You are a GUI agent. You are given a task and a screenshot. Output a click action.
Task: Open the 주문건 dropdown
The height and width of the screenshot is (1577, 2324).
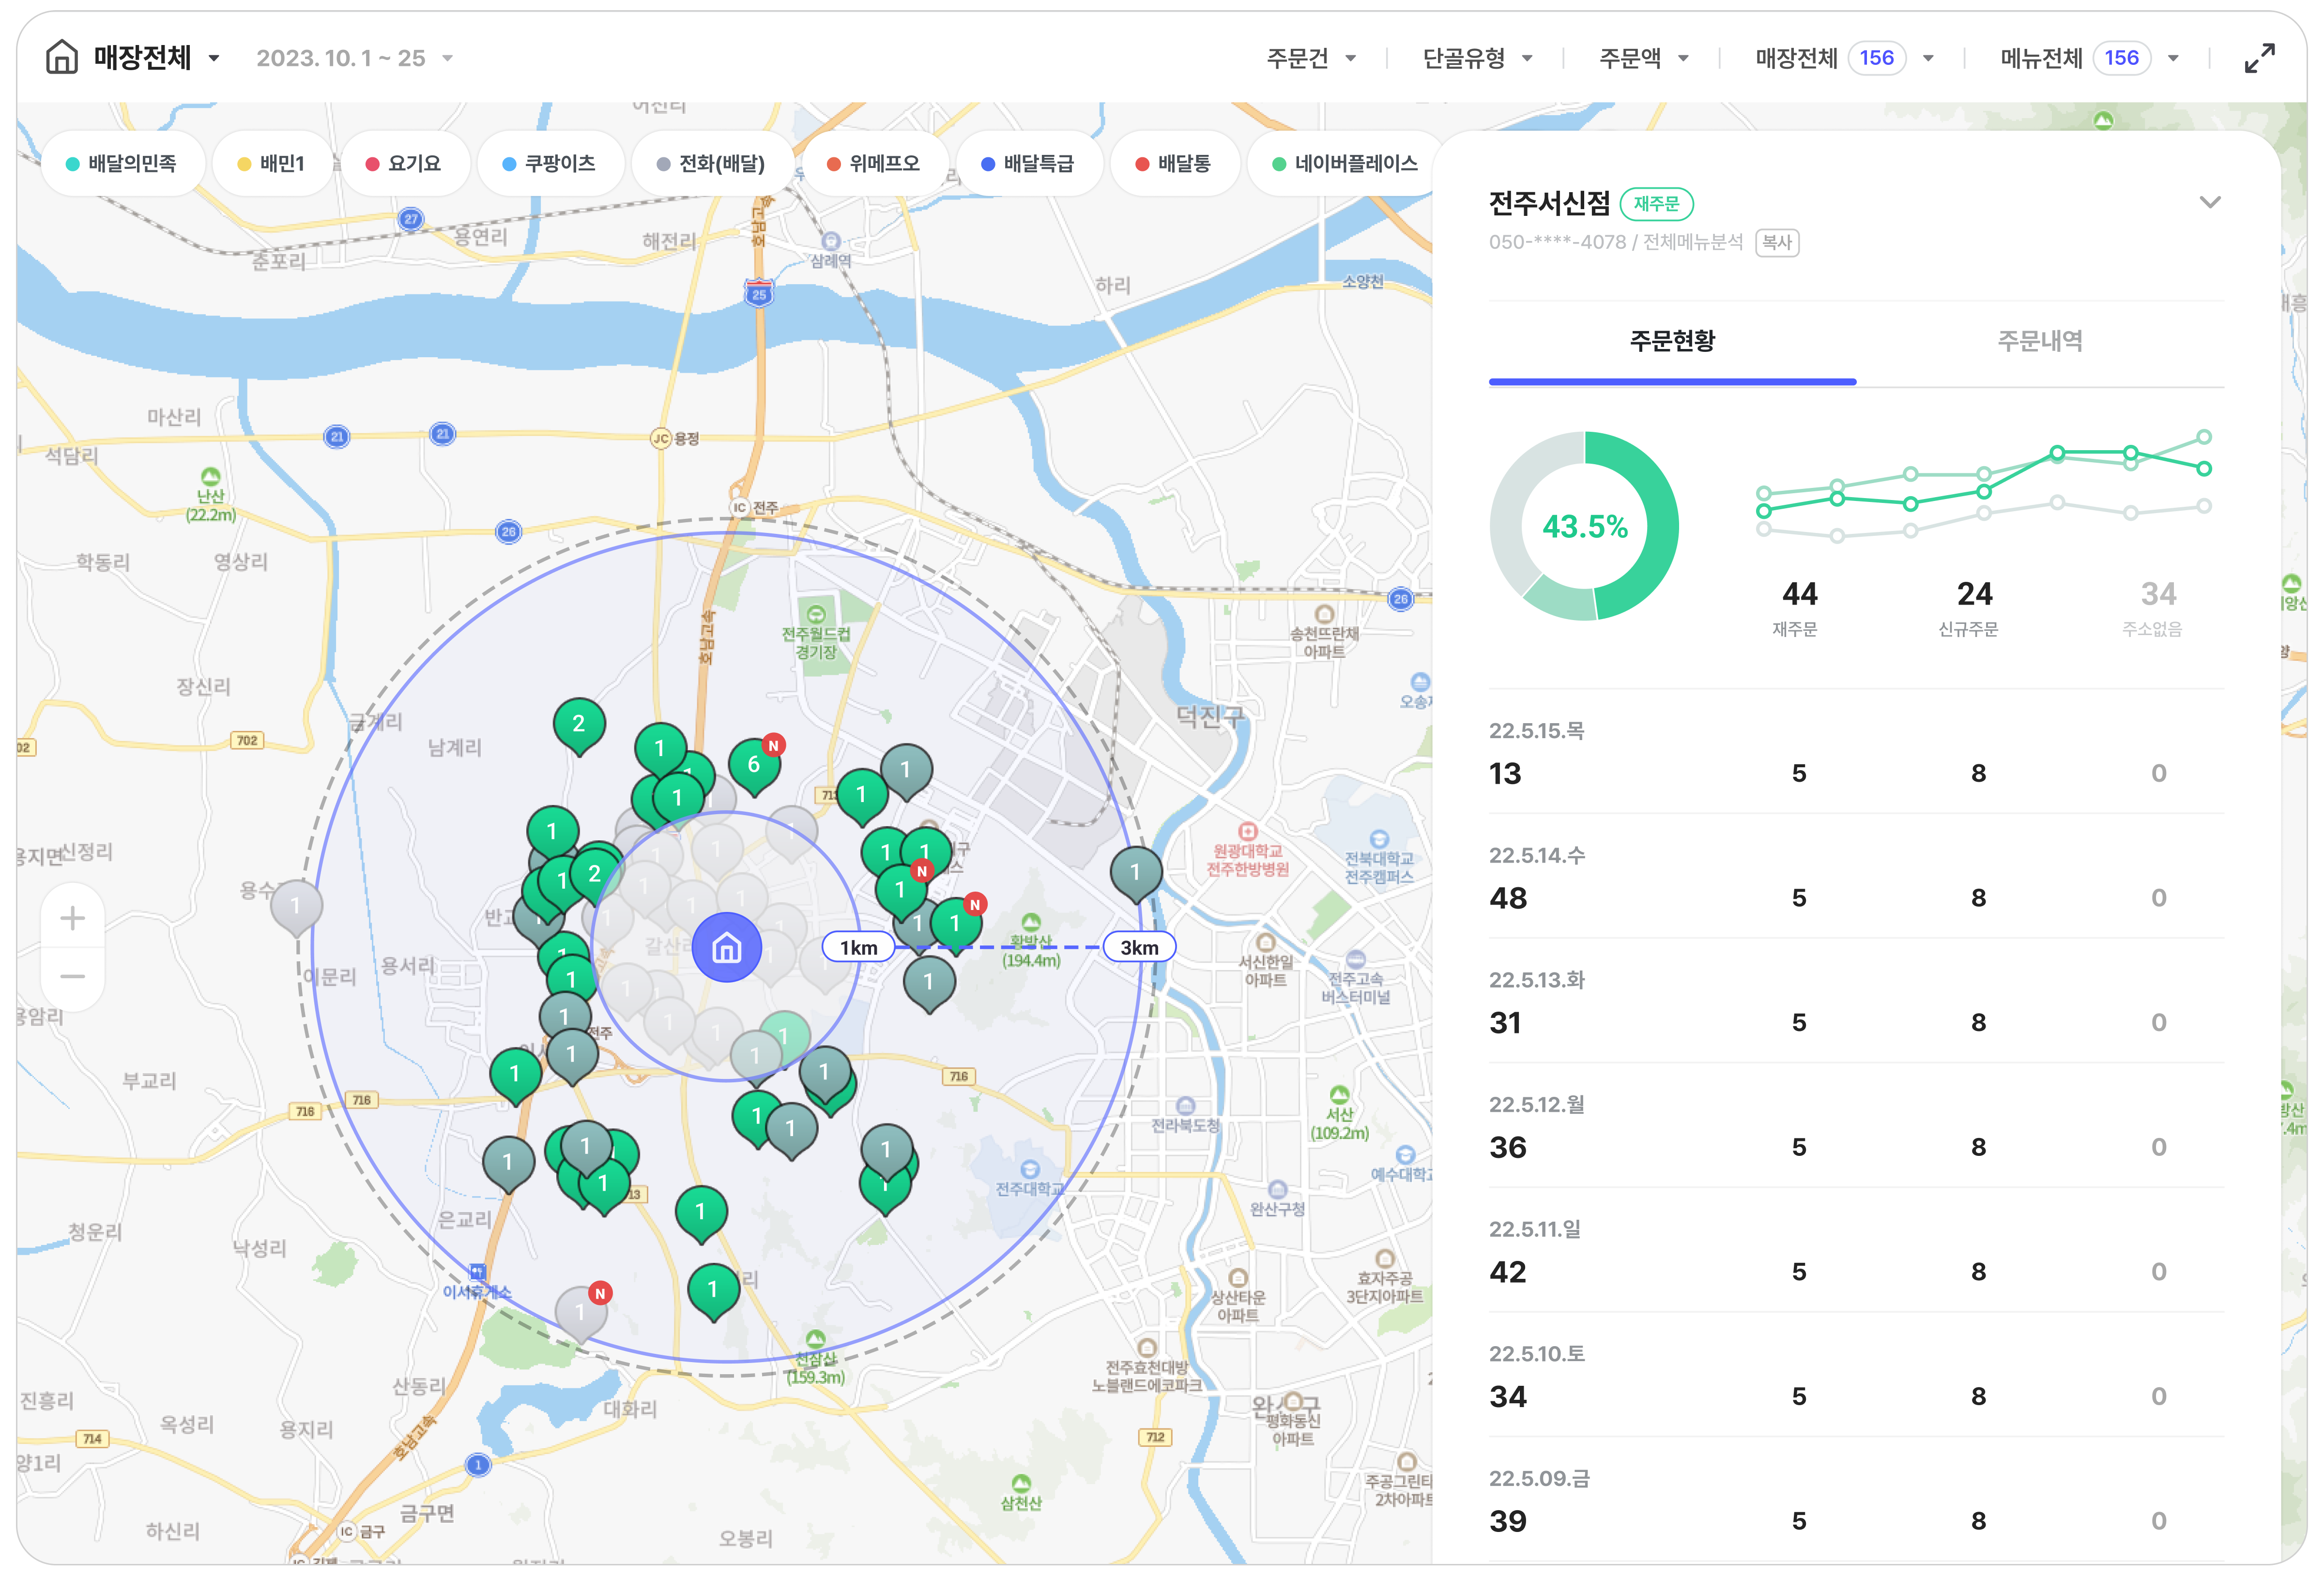click(1311, 58)
